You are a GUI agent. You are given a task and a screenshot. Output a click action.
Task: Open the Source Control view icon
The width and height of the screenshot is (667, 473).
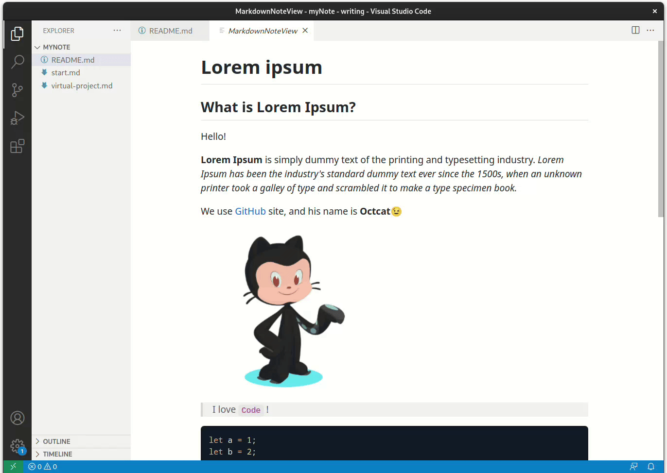click(x=17, y=90)
